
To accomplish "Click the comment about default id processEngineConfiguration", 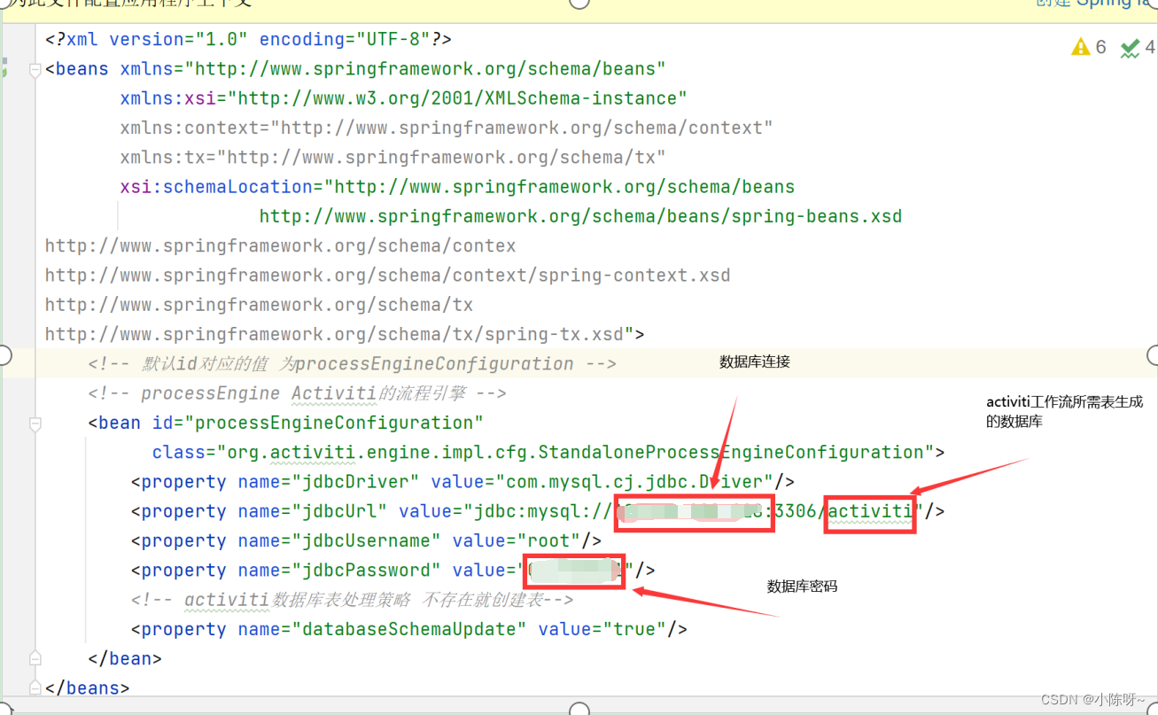I will click(352, 363).
